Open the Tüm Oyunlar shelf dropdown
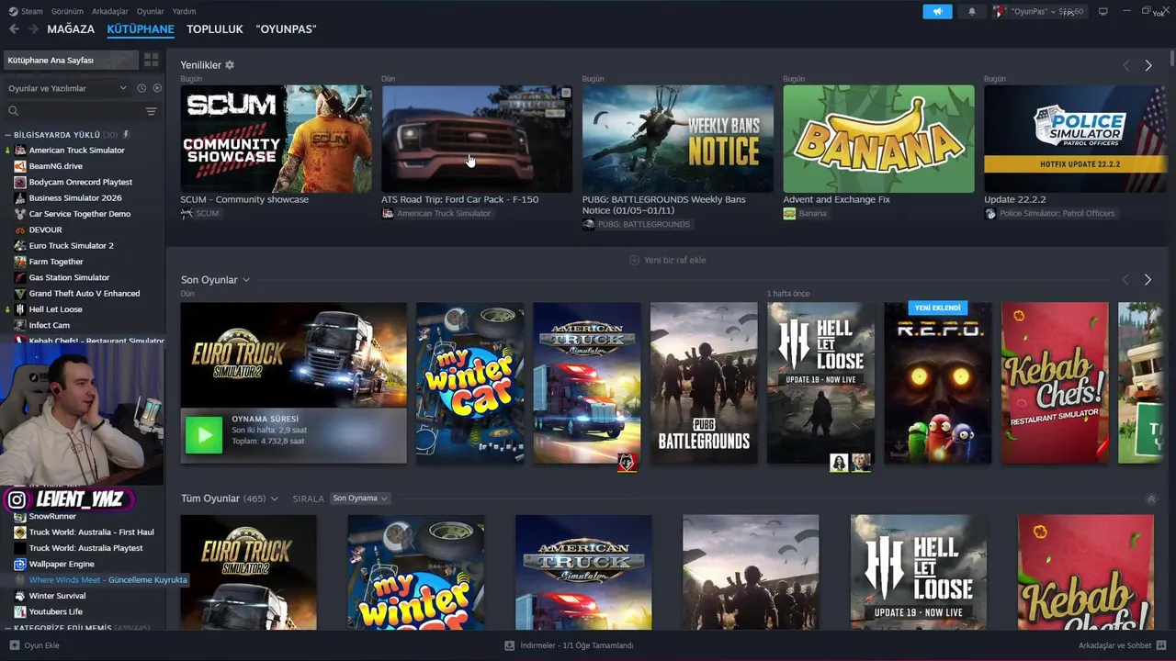 [274, 499]
